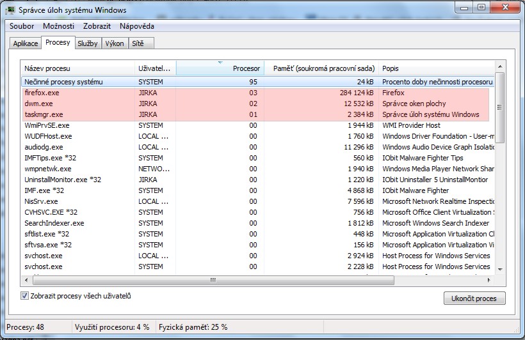Switch to the Výkon tab

pos(115,43)
